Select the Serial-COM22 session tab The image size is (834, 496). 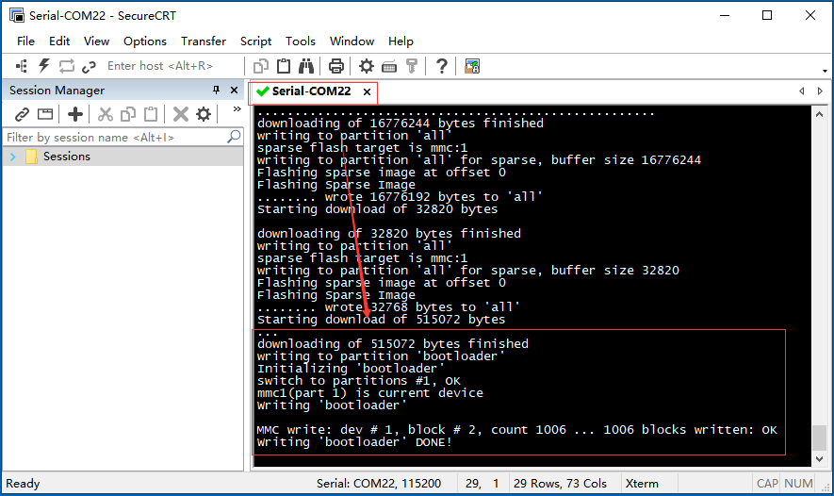pyautogui.click(x=312, y=91)
